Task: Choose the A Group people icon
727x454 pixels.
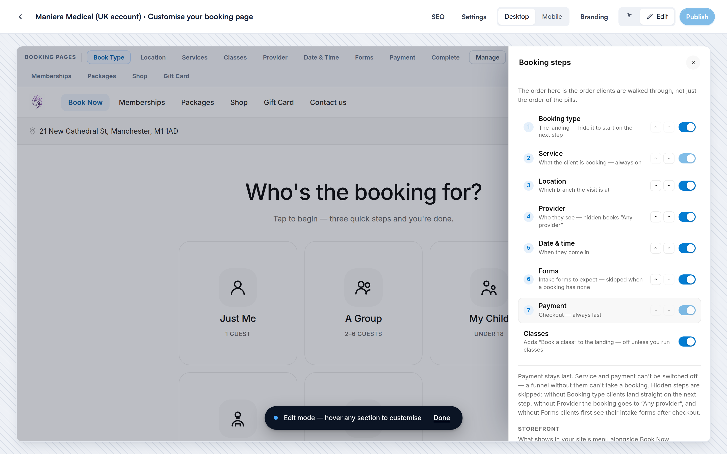Action: [x=363, y=287]
